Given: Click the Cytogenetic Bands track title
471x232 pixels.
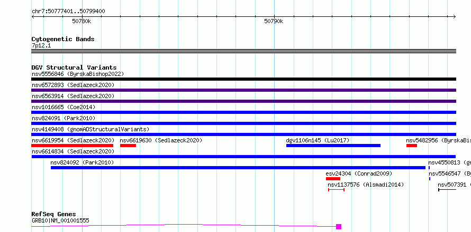Looking at the screenshot, I should [x=63, y=39].
